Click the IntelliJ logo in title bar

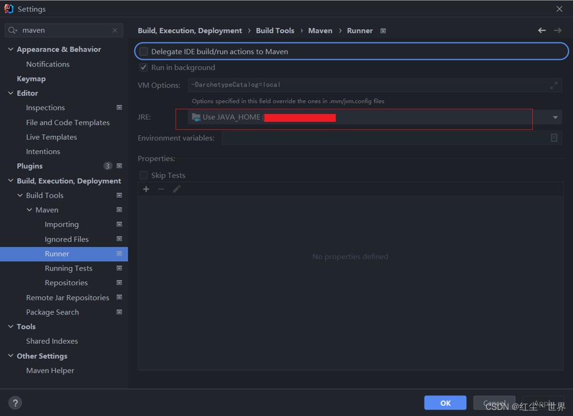click(9, 9)
